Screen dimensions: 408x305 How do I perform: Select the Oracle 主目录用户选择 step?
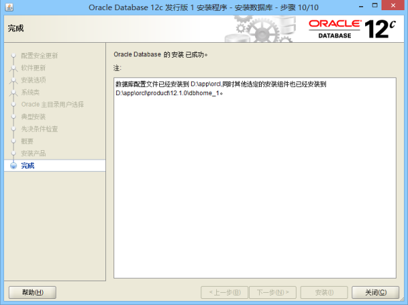tap(52, 104)
